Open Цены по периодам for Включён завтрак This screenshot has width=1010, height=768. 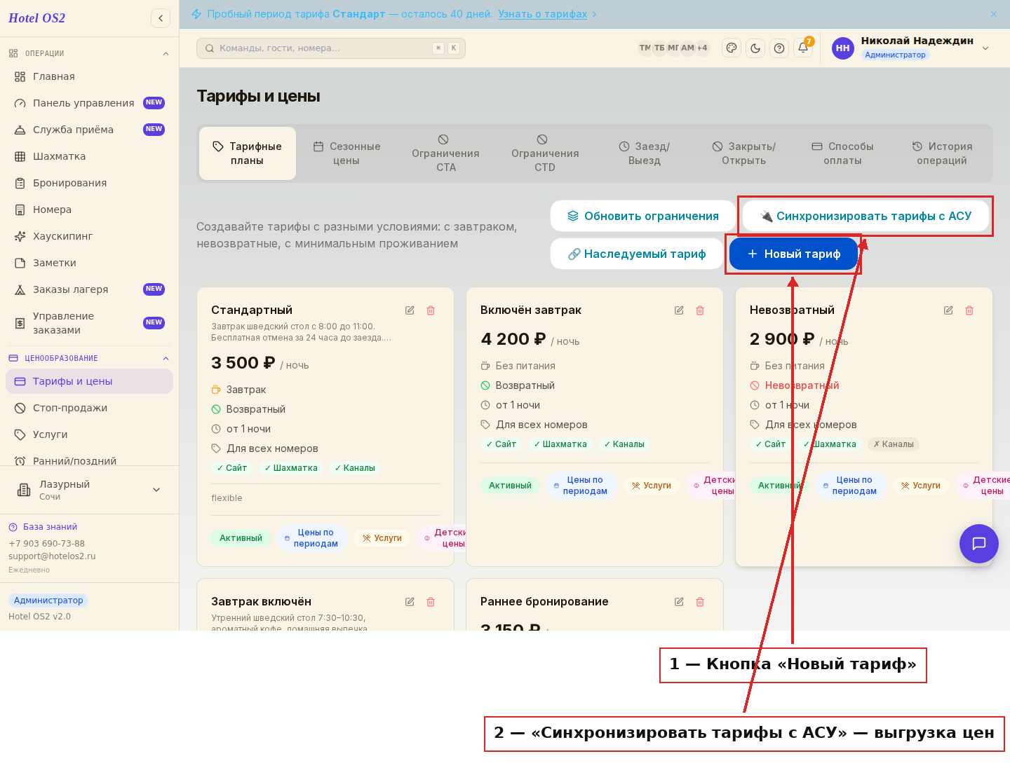pyautogui.click(x=581, y=486)
